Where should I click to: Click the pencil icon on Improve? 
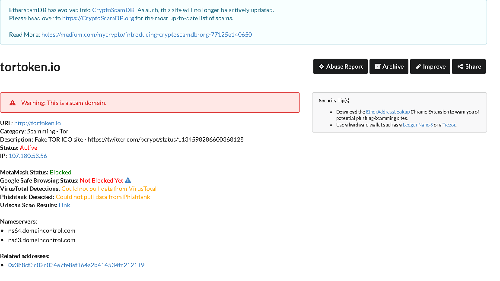coord(418,66)
